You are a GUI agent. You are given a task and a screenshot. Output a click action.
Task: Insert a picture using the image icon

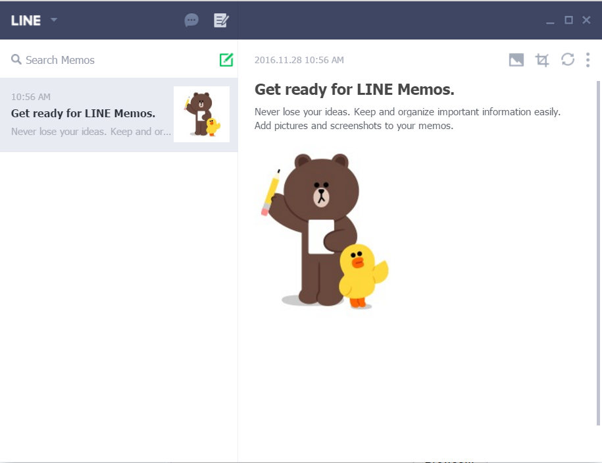point(516,60)
